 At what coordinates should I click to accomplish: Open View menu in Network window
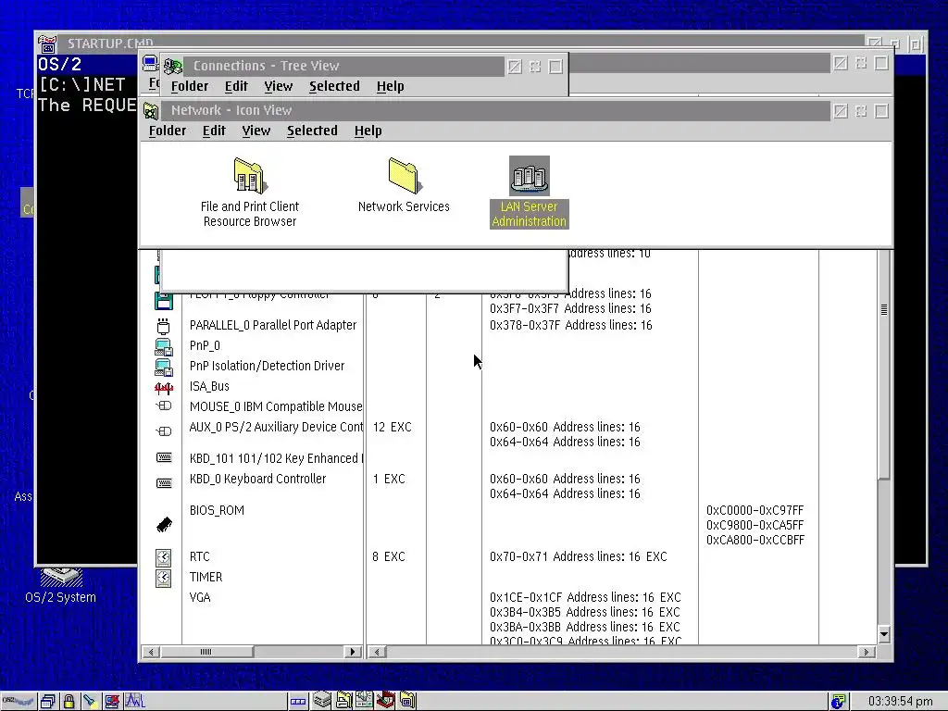pyautogui.click(x=256, y=131)
